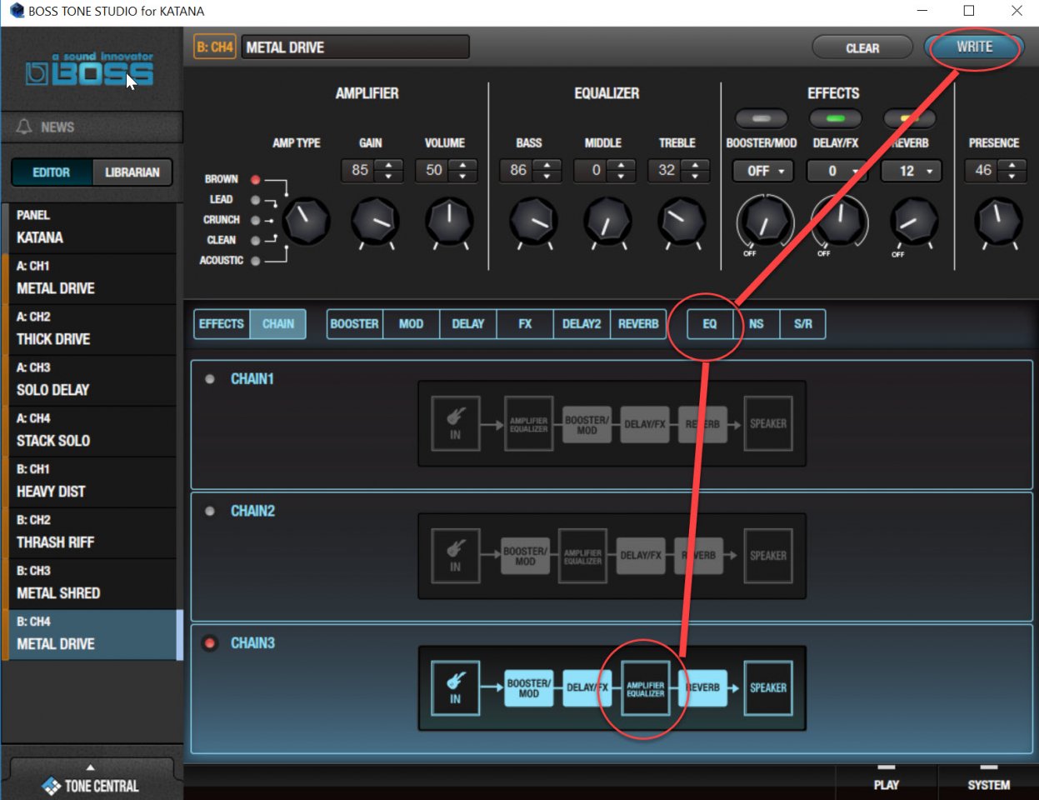Click the GAIN value field 85
This screenshot has height=800, width=1039.
[360, 171]
